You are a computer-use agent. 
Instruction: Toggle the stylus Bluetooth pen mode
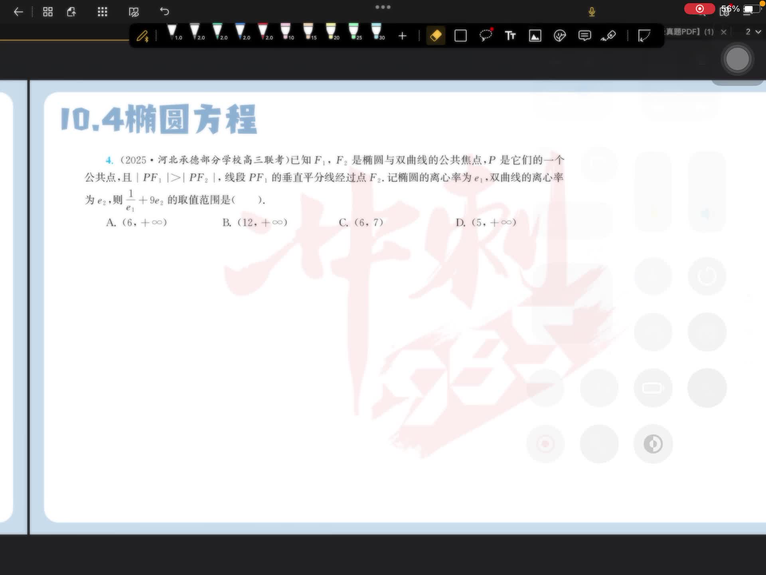(142, 36)
